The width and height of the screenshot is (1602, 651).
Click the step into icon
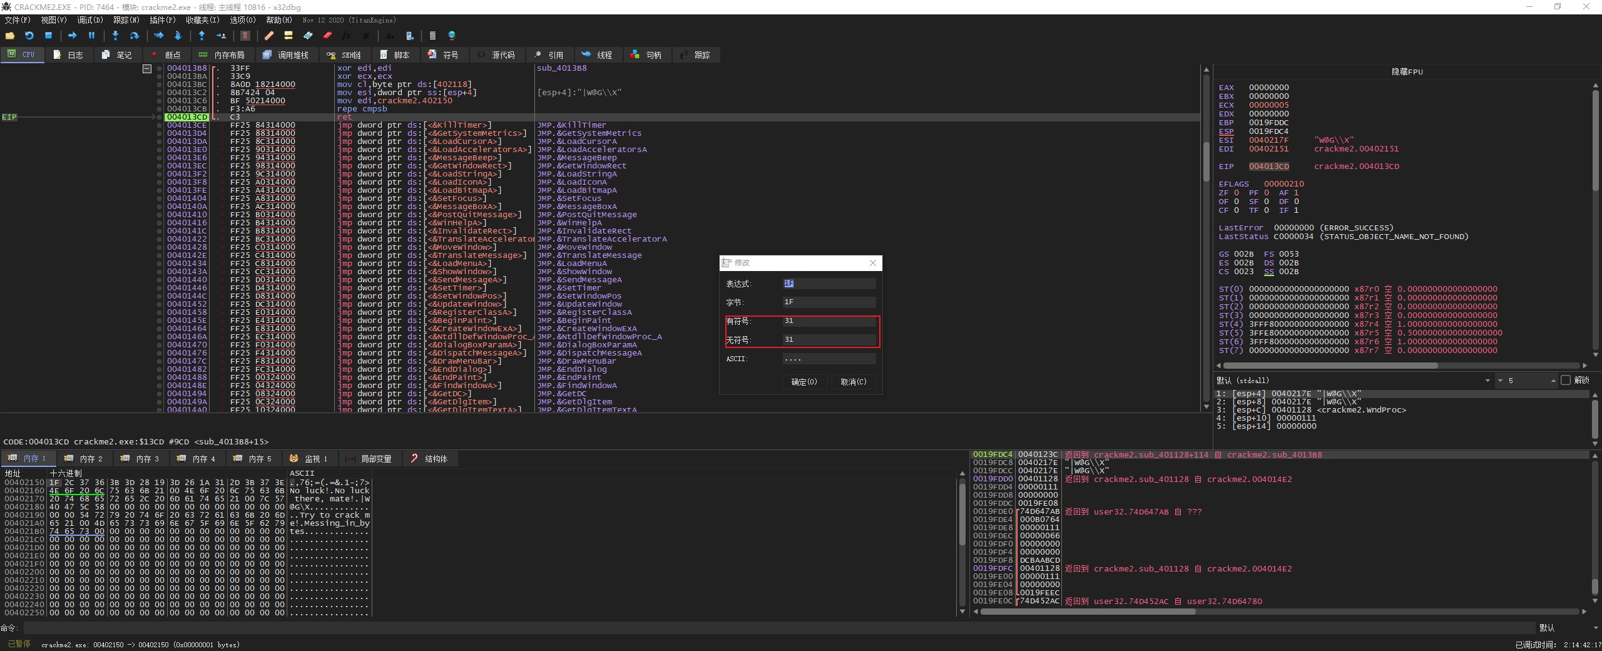115,36
